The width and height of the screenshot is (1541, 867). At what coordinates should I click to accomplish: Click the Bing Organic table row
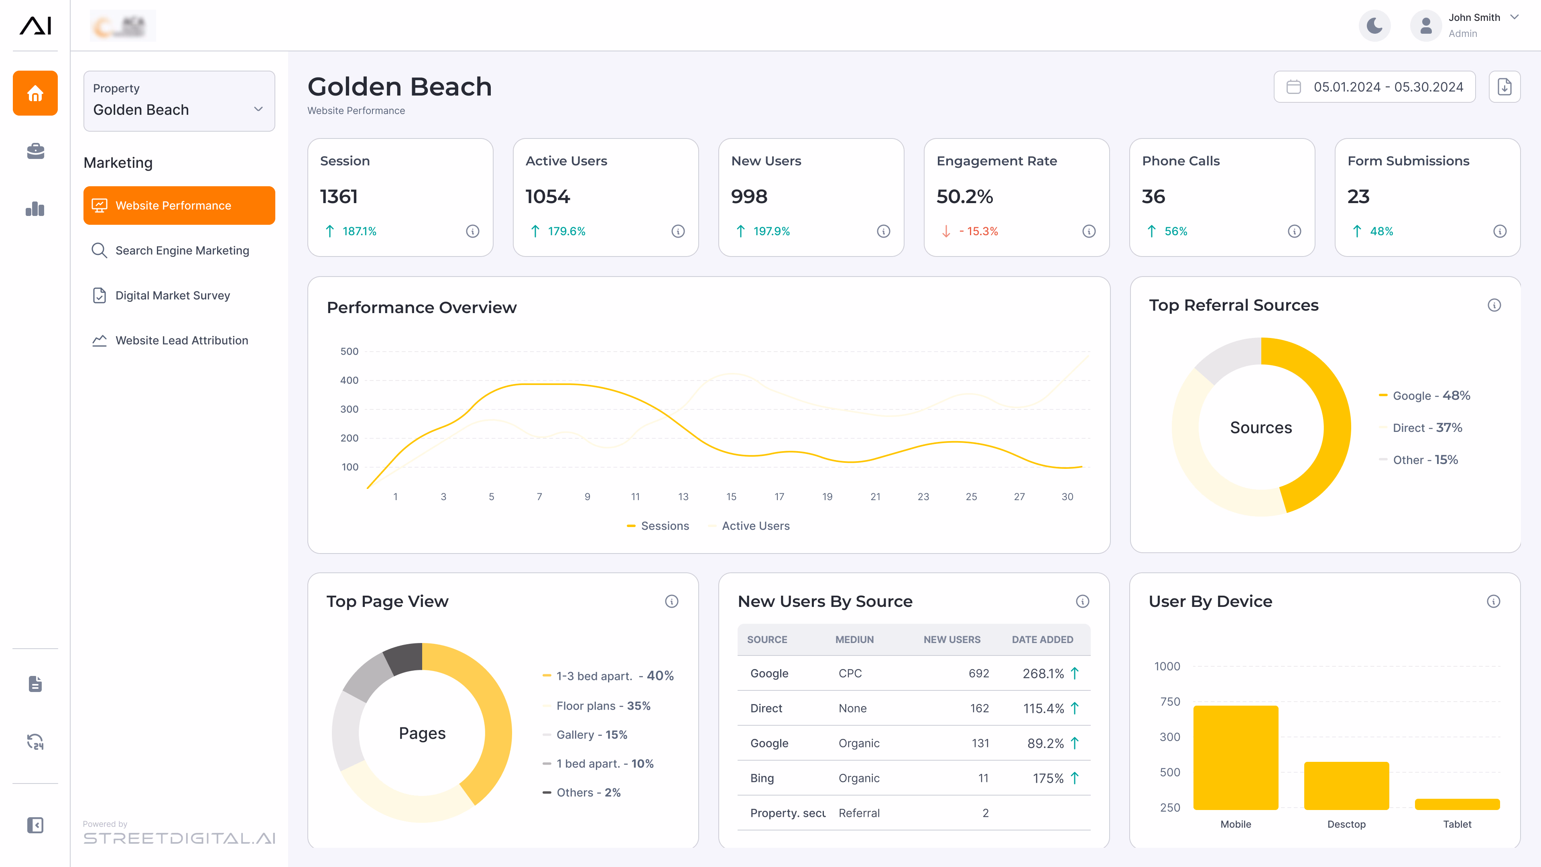click(914, 778)
